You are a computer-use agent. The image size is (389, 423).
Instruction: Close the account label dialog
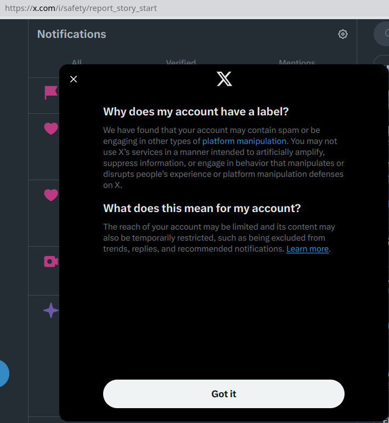click(x=74, y=79)
